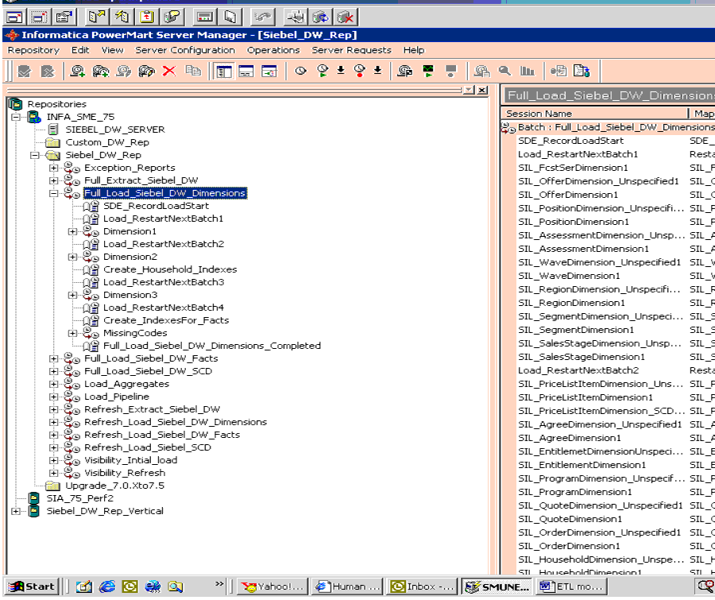Collapse the Full_Load_Siebel_DW_Dimensions node
Viewport: 715px width, 600px height.
[53, 193]
